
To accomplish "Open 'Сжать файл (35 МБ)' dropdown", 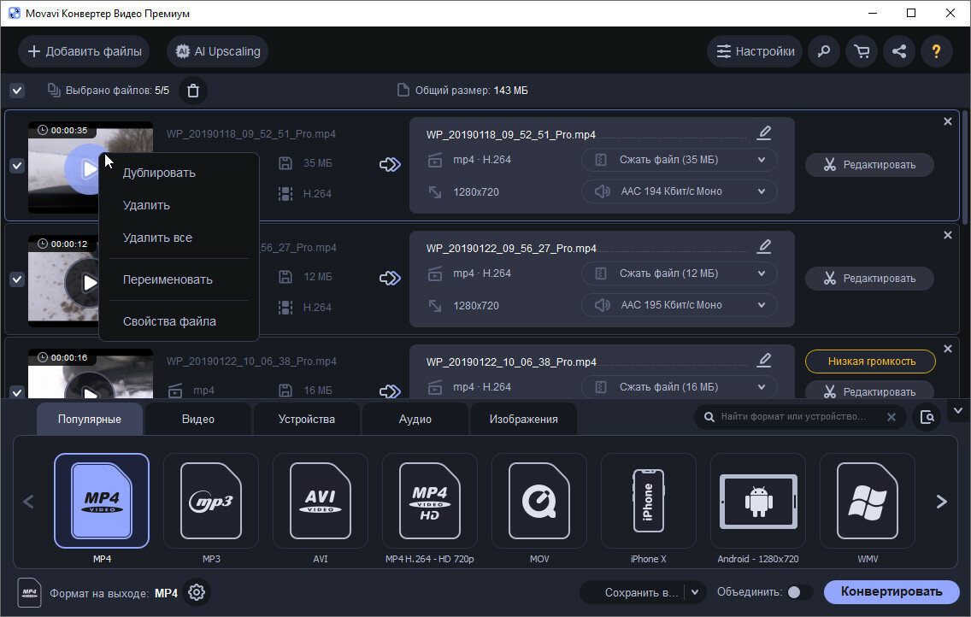I will coord(679,160).
